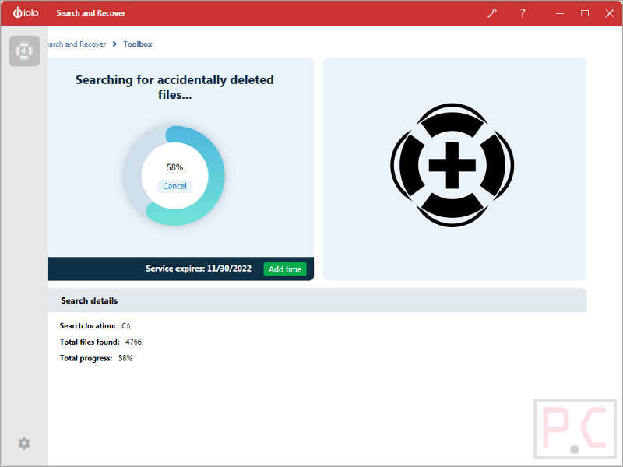This screenshot has width=623, height=467.
Task: Go back to Search and Recover breadcrumb
Action: [x=76, y=44]
